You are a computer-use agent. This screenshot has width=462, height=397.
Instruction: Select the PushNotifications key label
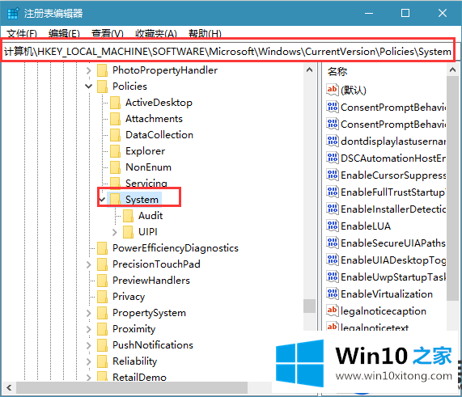coord(153,345)
